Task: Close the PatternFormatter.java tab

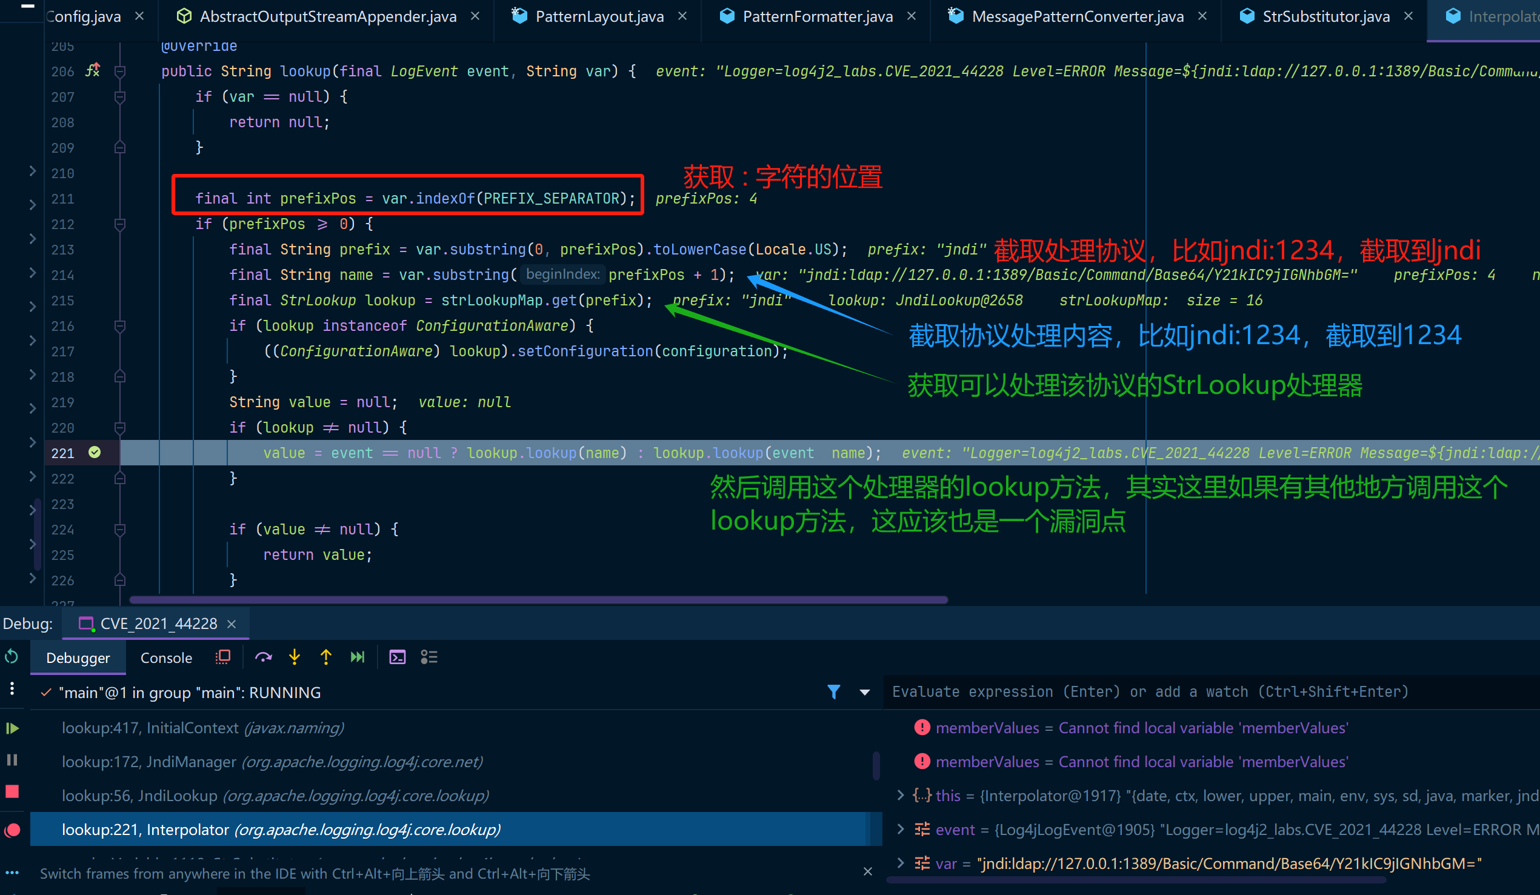Action: click(x=911, y=16)
